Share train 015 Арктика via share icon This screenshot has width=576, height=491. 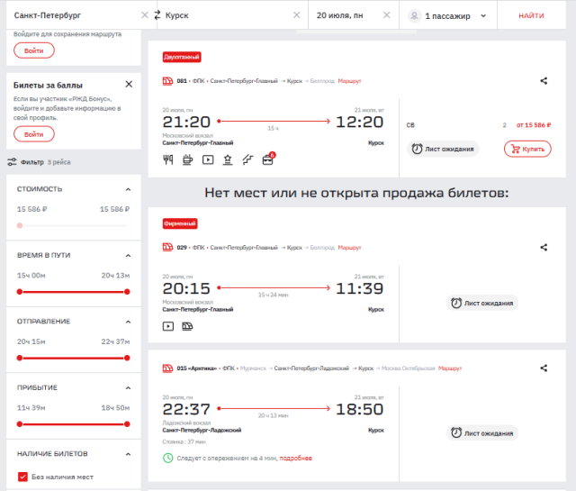(544, 368)
